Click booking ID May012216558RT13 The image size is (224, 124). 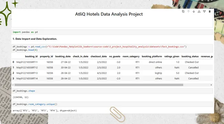27,73
